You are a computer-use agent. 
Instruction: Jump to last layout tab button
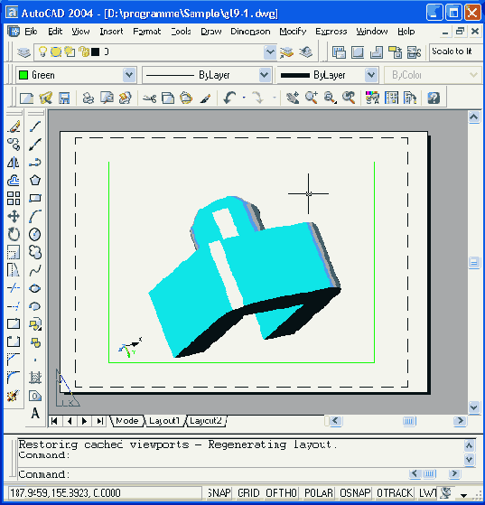tap(100, 421)
